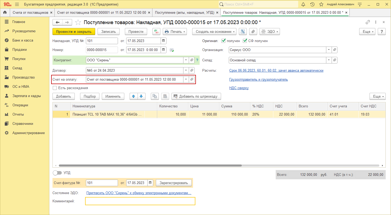Move row down with blue arrow
Image resolution: width=391 pixels, height=215 pixels.
pos(141,96)
